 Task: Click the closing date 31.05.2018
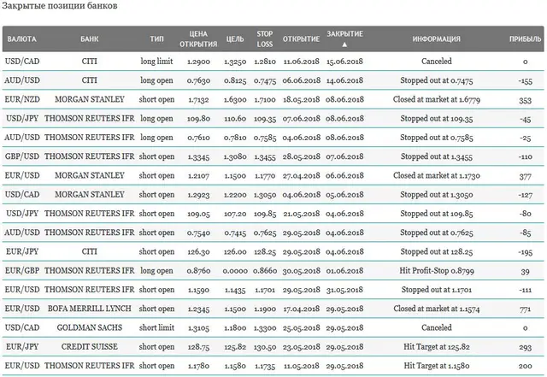click(x=344, y=290)
